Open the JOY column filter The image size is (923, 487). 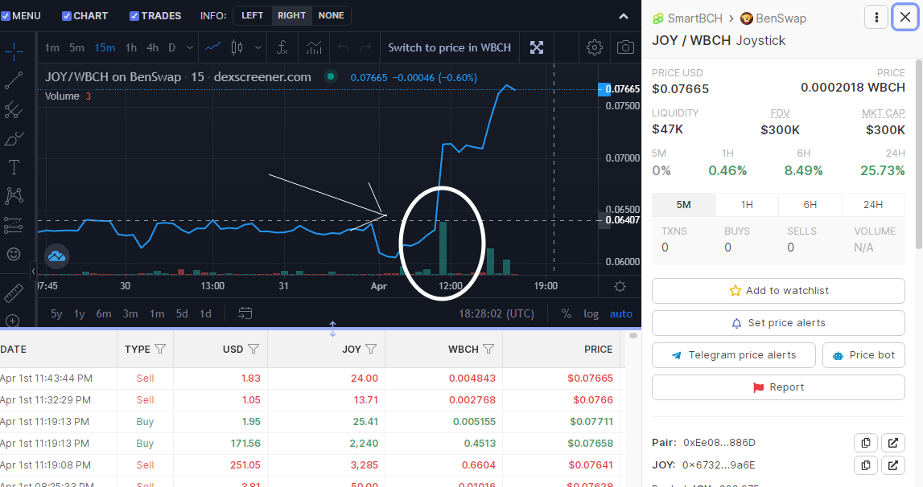[371, 349]
